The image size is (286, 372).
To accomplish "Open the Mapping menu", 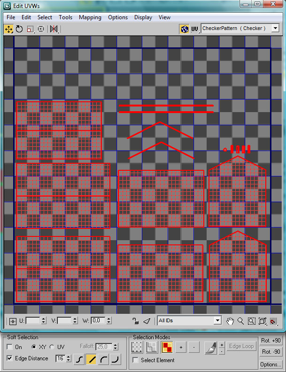I will pyautogui.click(x=90, y=17).
